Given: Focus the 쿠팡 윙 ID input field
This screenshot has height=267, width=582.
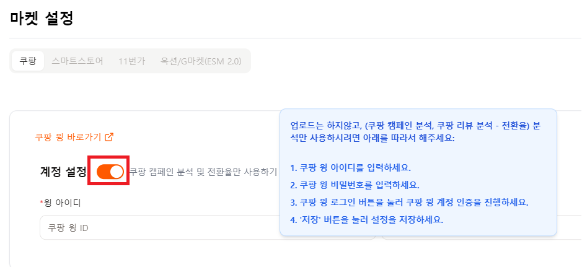Looking at the screenshot, I should [x=155, y=227].
